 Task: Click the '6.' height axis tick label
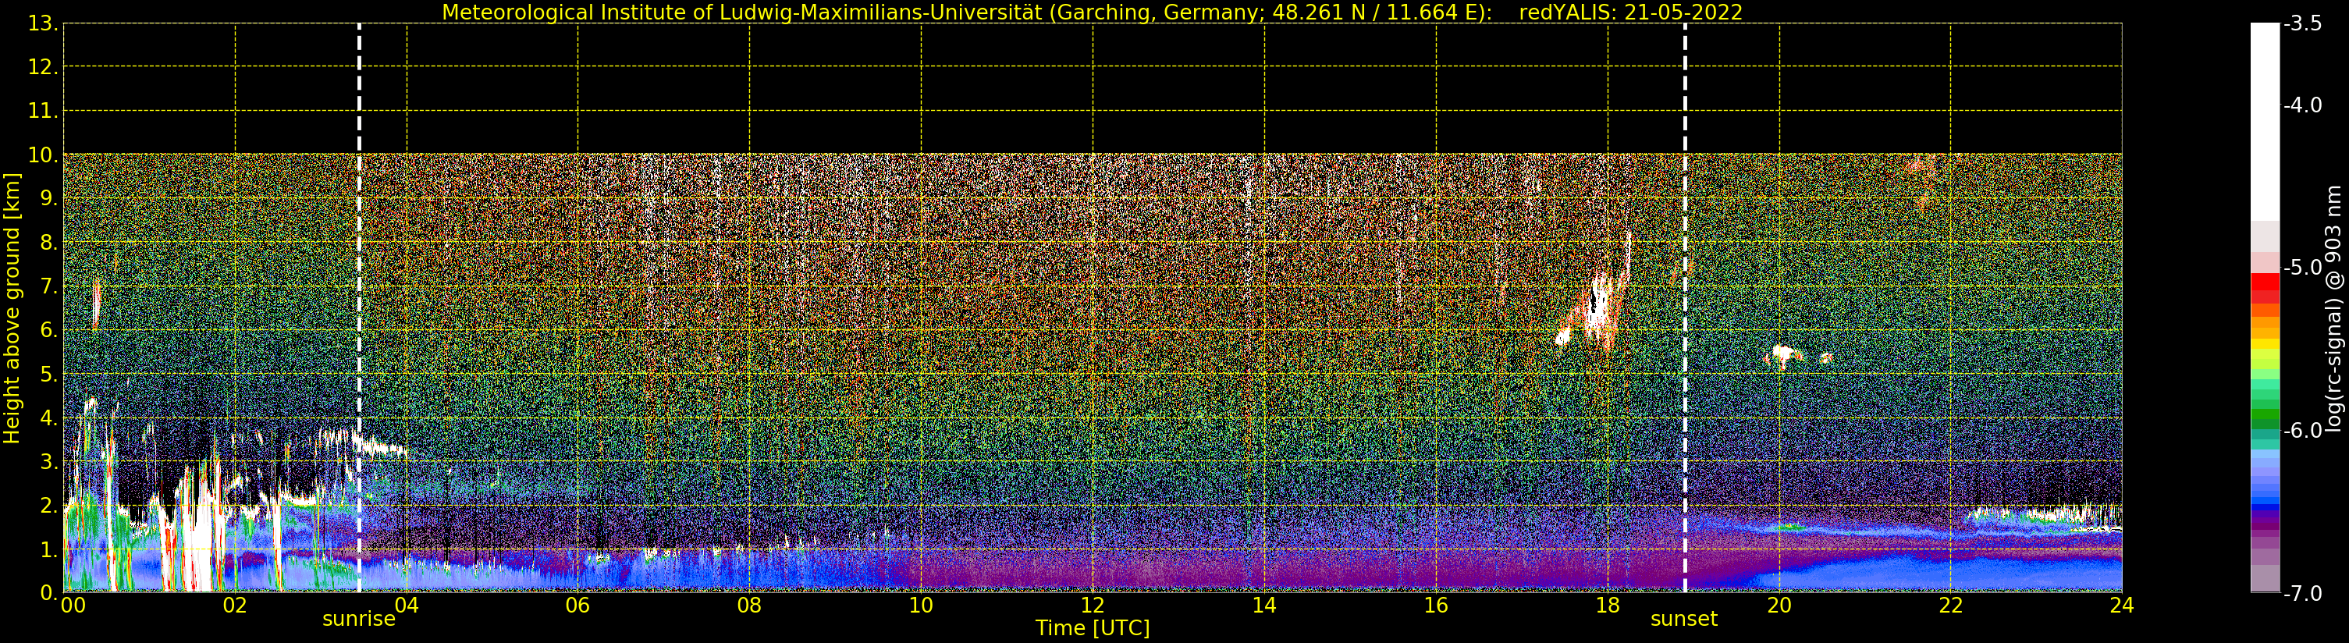tap(48, 330)
